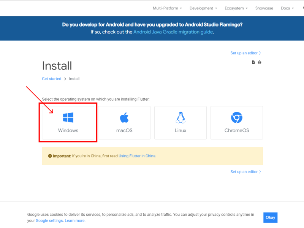Choose the macOS label on the install card
The width and height of the screenshot is (304, 228).
pos(124,130)
